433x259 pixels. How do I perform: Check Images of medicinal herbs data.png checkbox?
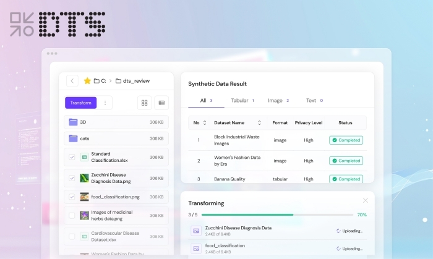tap(72, 216)
